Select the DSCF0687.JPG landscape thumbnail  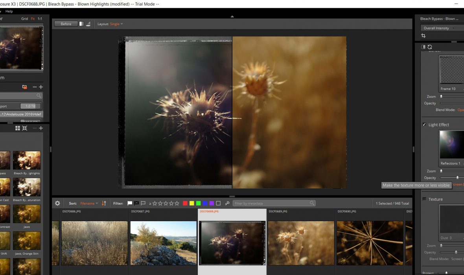[x=163, y=242]
